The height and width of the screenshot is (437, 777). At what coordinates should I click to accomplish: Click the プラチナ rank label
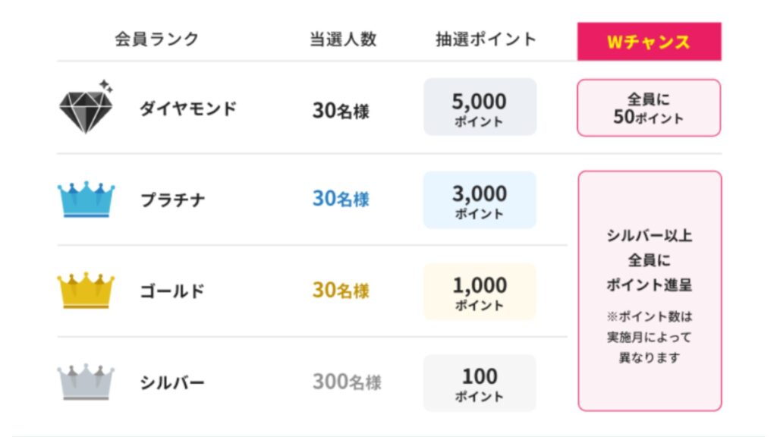pos(173,200)
